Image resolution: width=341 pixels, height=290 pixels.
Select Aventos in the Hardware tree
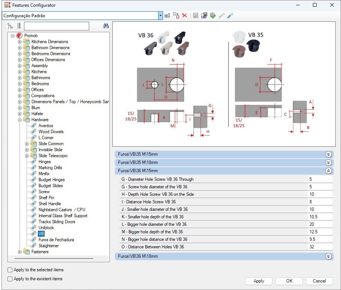click(46, 126)
